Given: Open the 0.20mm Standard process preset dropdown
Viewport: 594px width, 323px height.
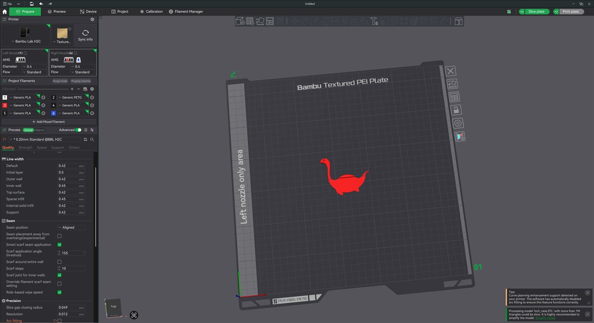Looking at the screenshot, I should pyautogui.click(x=45, y=140).
